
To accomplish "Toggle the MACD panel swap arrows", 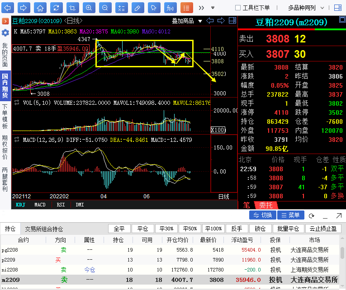I will point(17,140).
